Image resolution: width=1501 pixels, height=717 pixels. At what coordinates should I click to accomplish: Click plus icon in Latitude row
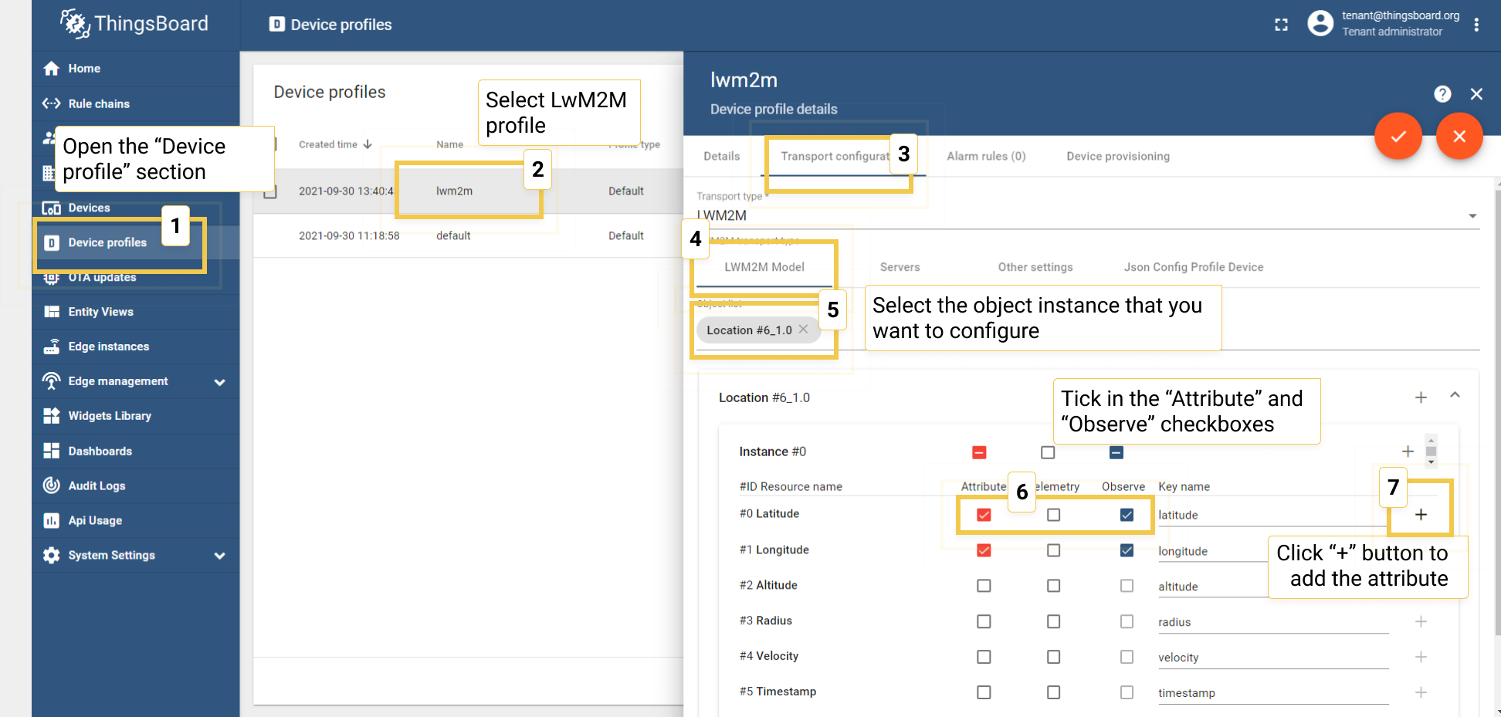[x=1420, y=515]
